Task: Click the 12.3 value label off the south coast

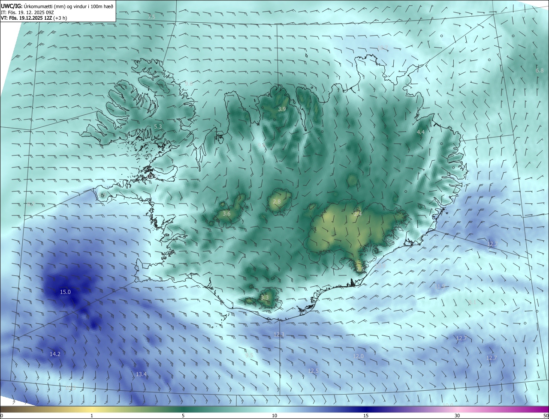Action: click(279, 334)
